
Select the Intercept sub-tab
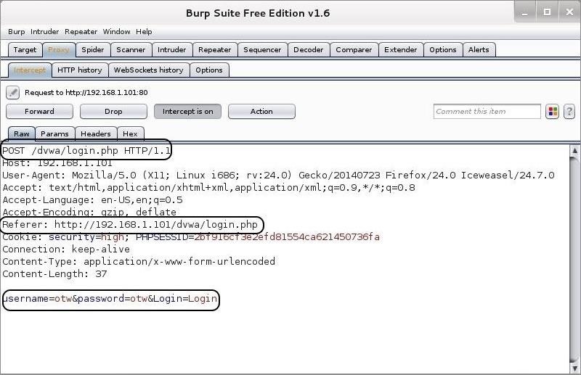pyautogui.click(x=30, y=70)
